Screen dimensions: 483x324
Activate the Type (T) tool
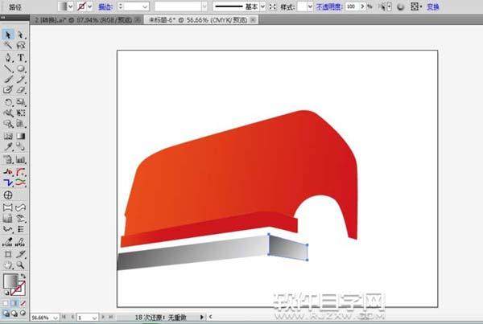pyautogui.click(x=21, y=58)
